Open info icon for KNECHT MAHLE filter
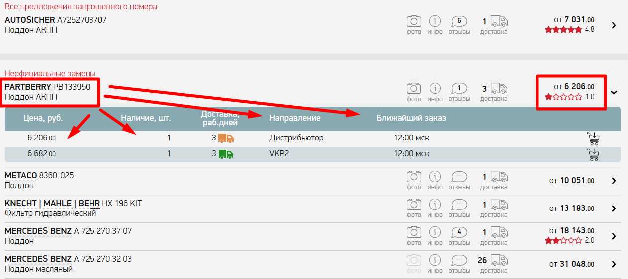The image size is (628, 279). pos(435,204)
